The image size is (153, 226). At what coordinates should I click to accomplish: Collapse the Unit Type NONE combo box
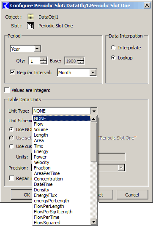click(x=94, y=111)
